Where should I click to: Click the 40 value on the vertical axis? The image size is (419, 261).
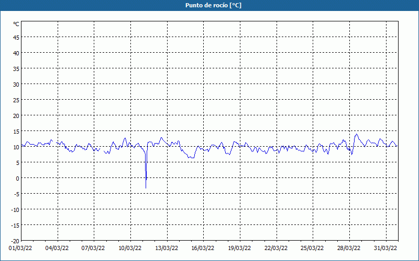16,53
